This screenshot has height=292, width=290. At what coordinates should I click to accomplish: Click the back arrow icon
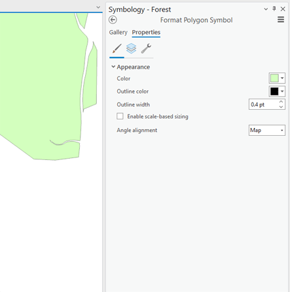tap(113, 20)
